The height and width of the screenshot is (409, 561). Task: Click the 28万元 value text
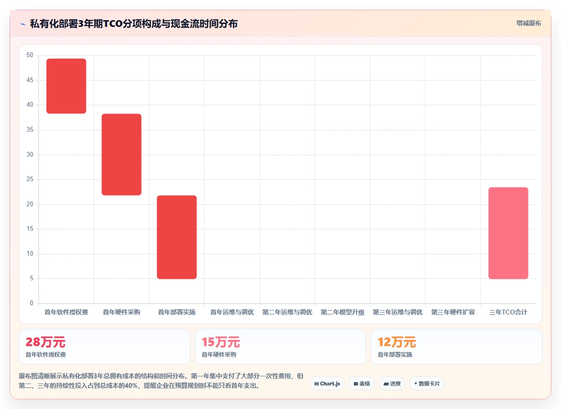click(46, 342)
